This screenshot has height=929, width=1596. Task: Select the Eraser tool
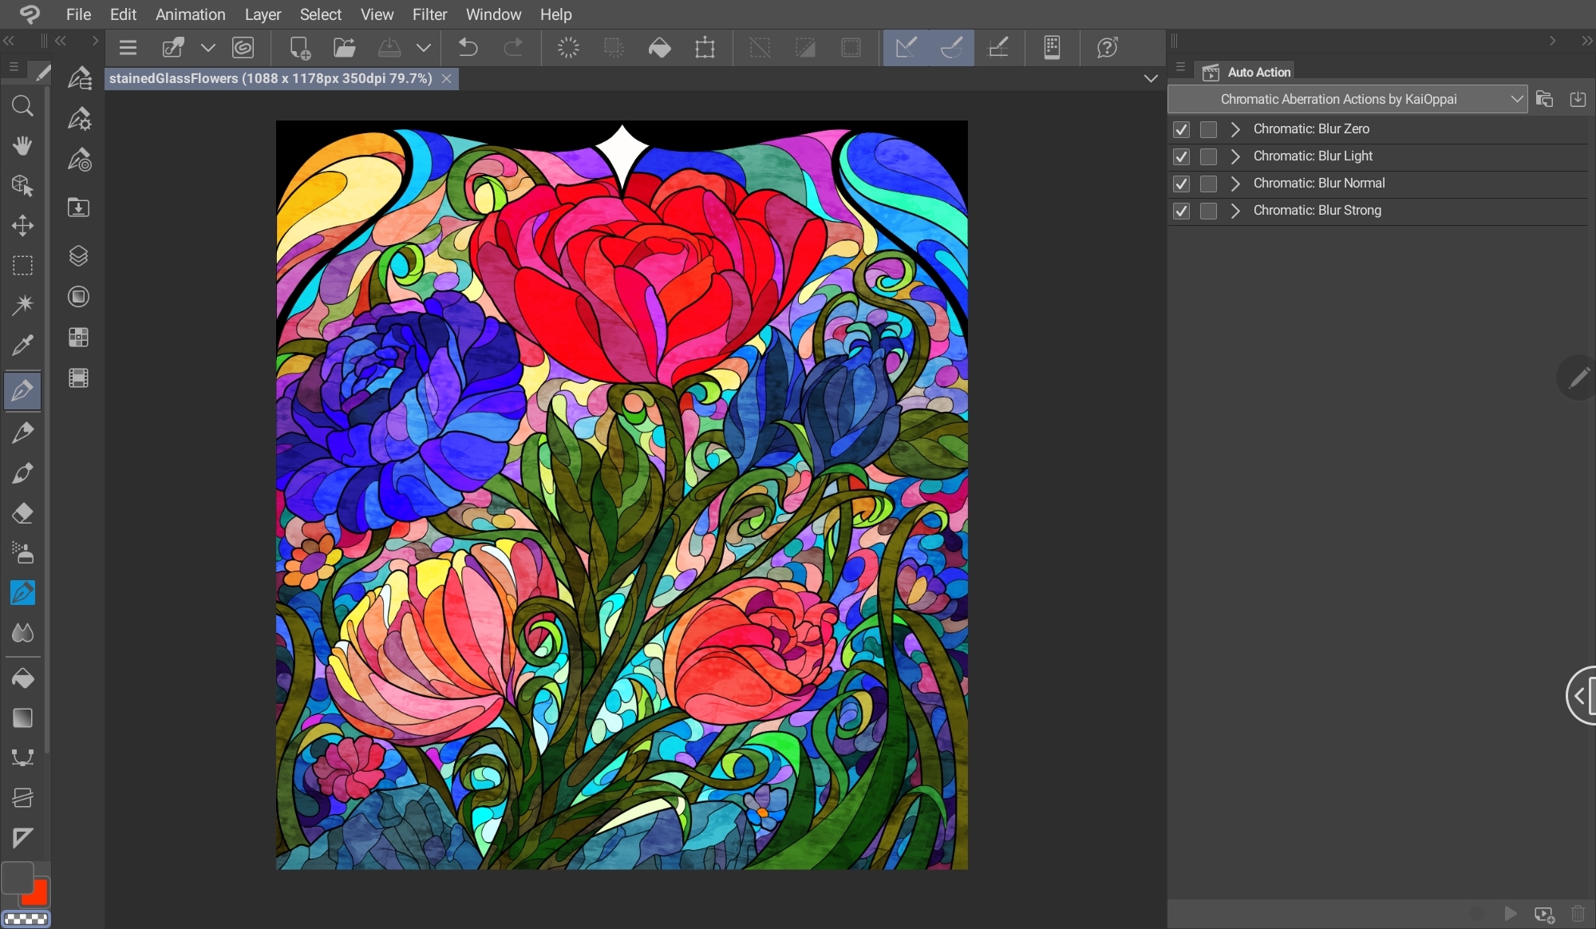(x=22, y=513)
